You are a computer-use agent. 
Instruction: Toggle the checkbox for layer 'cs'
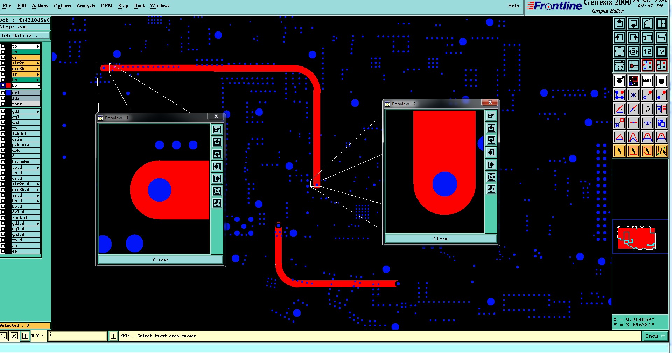[3, 57]
